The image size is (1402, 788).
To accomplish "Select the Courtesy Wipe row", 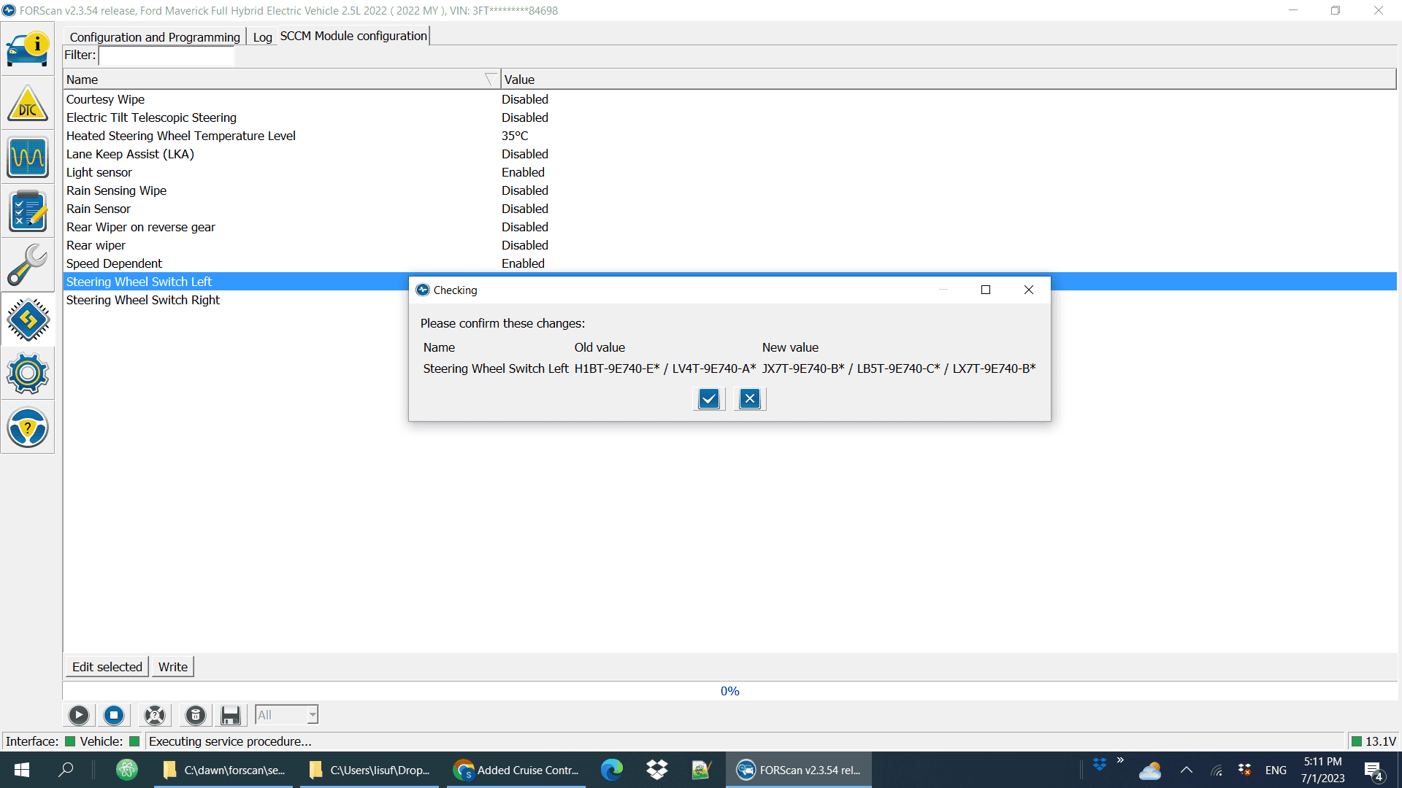I will pos(730,99).
